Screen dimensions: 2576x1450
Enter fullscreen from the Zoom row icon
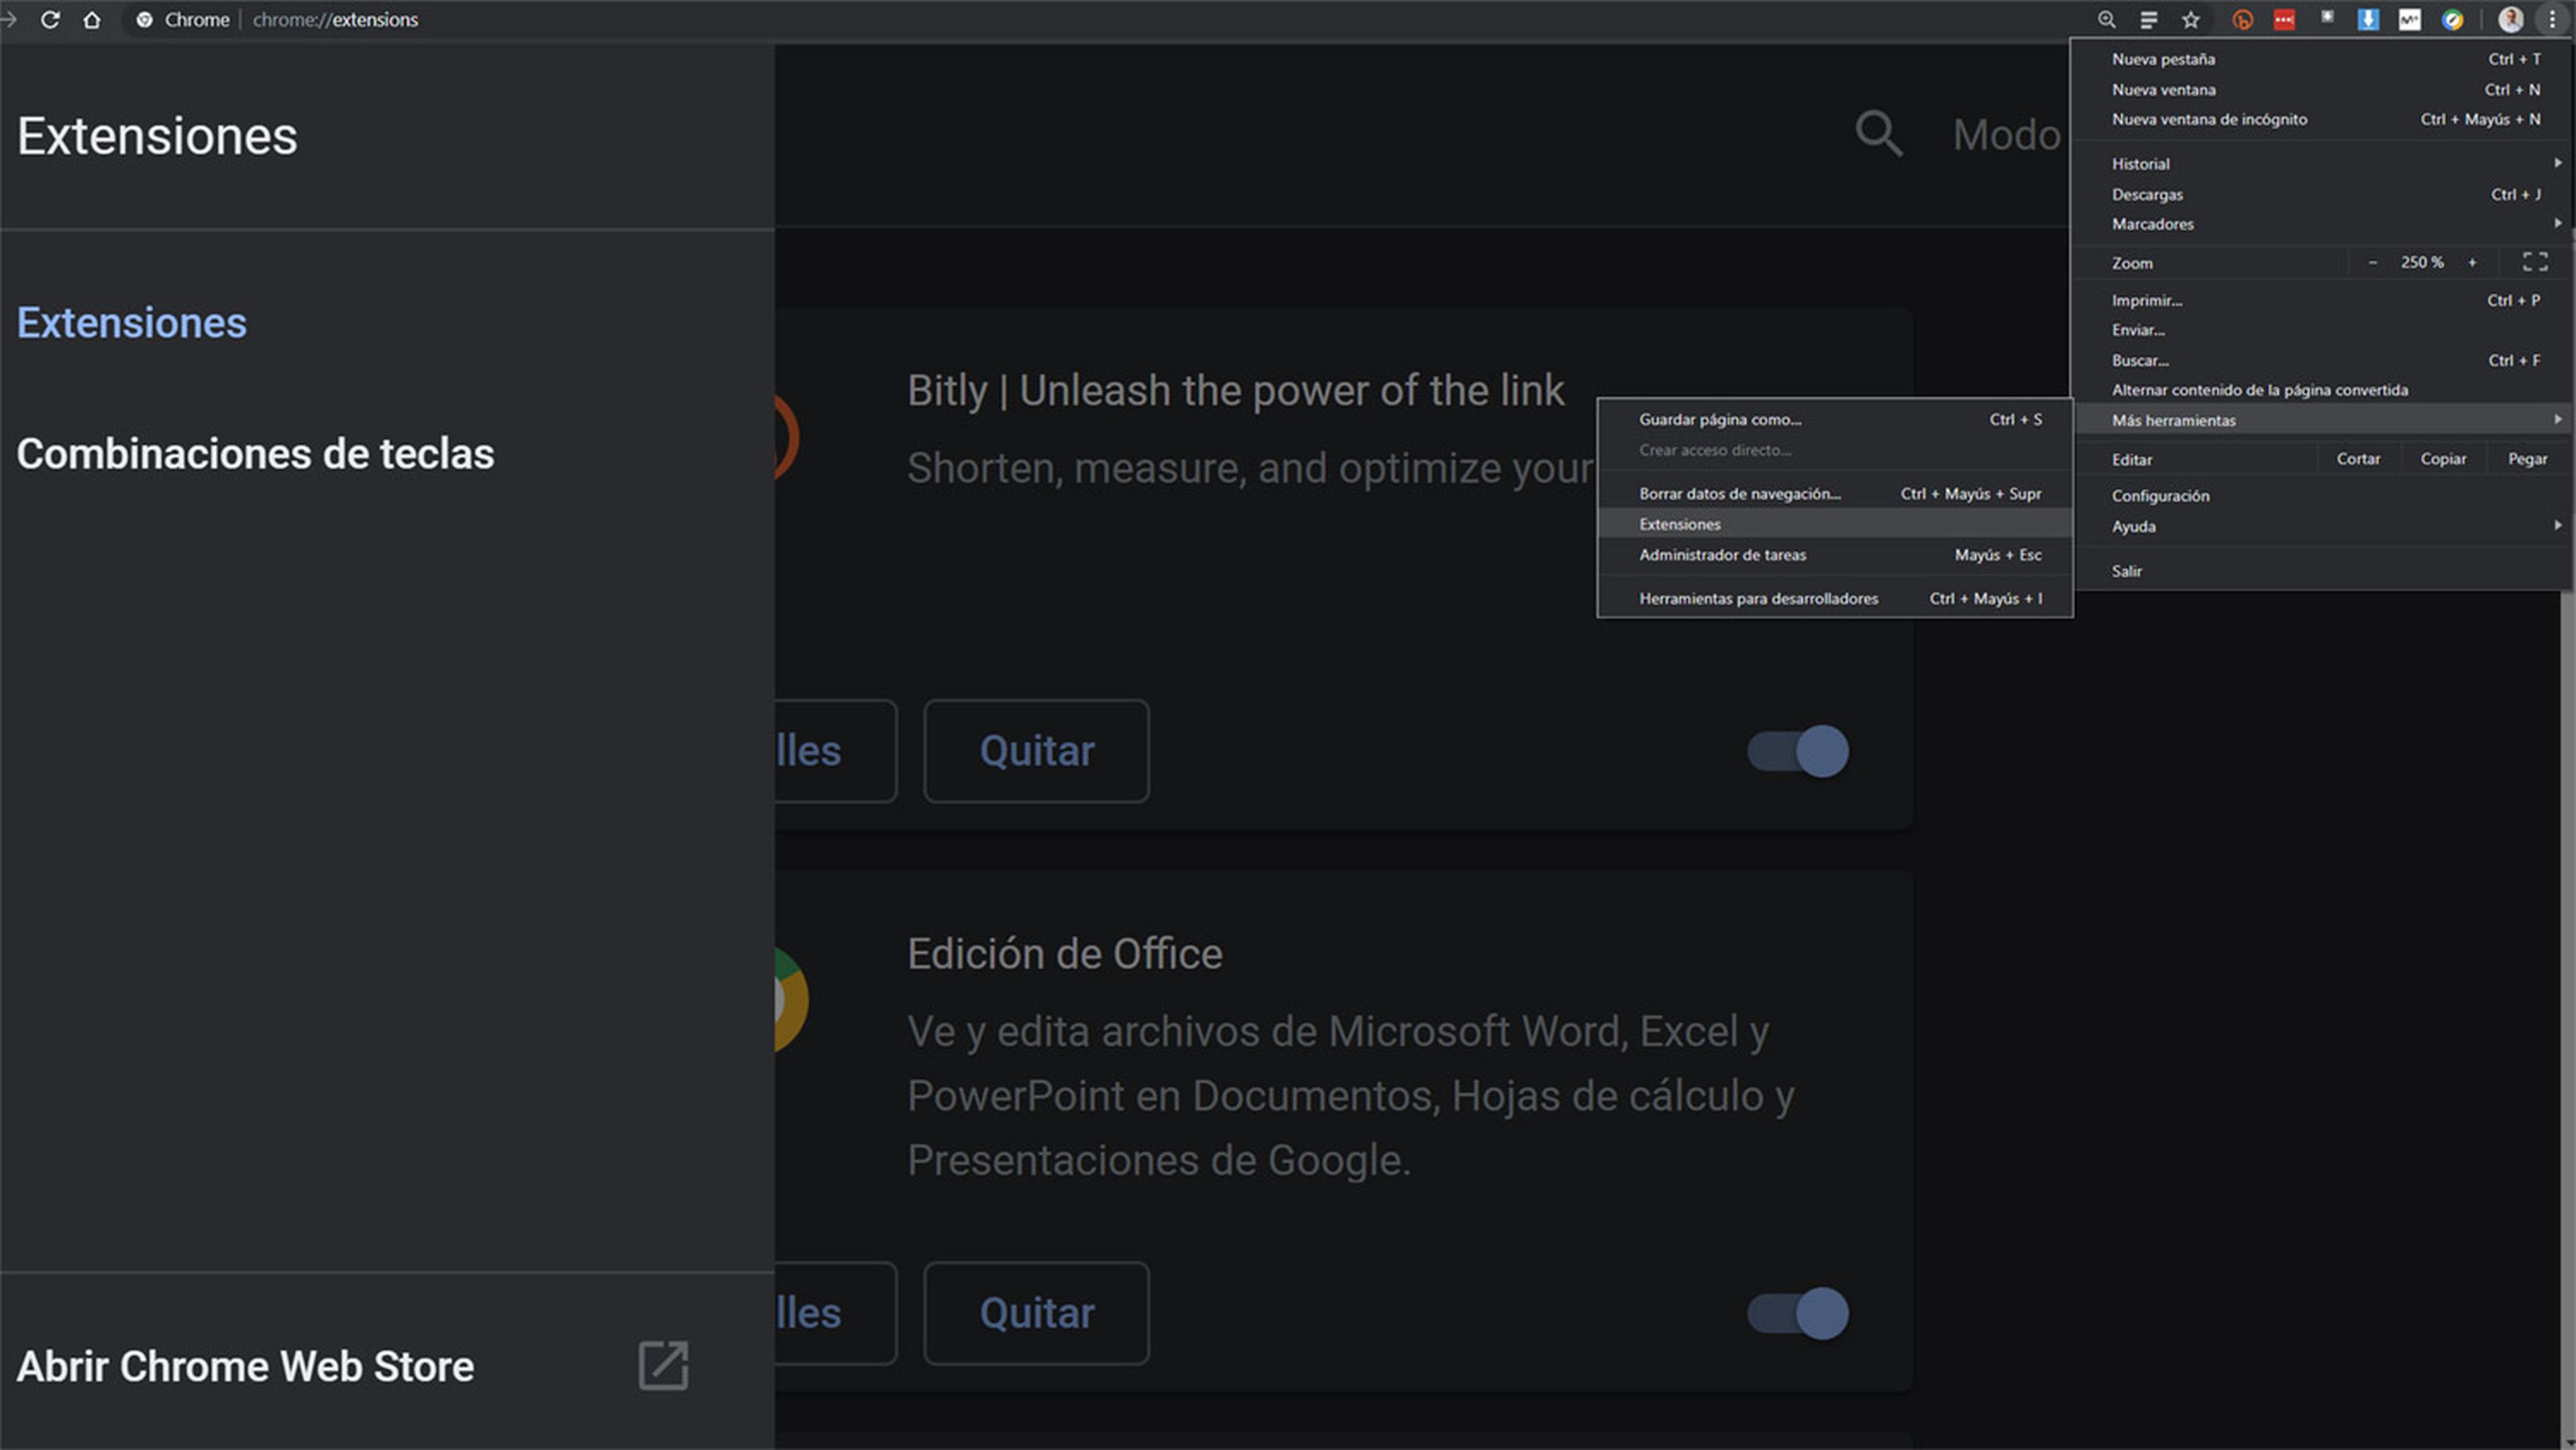(x=2534, y=262)
